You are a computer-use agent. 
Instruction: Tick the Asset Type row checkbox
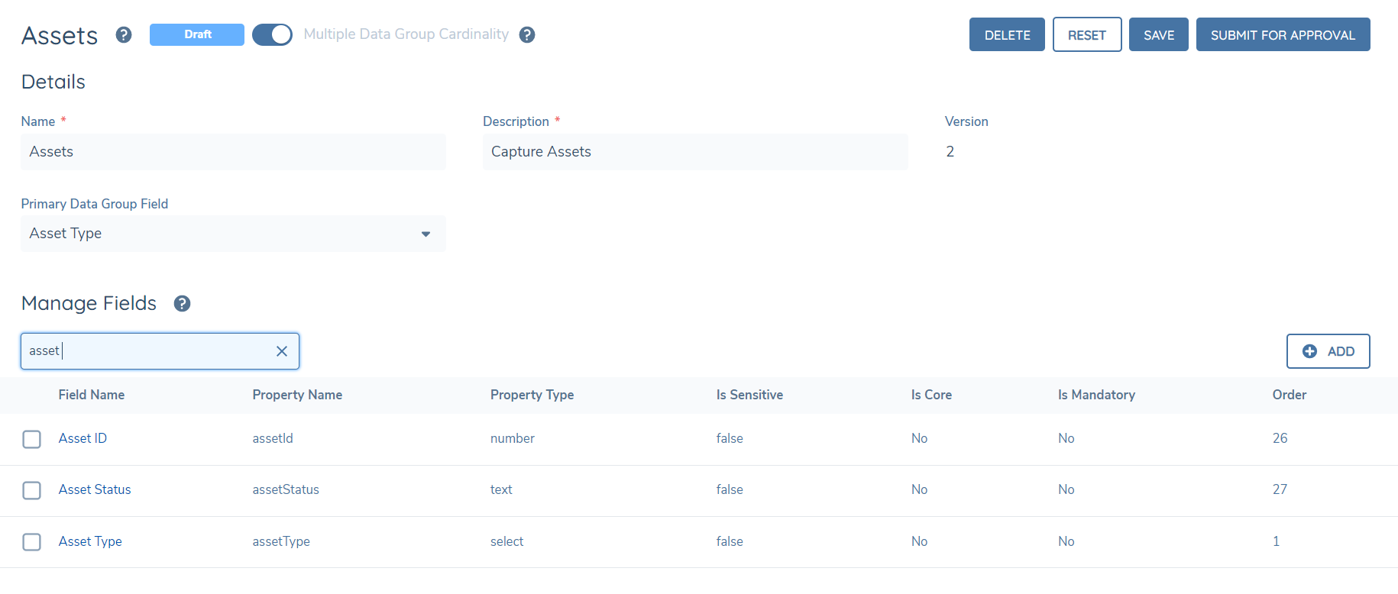point(32,542)
